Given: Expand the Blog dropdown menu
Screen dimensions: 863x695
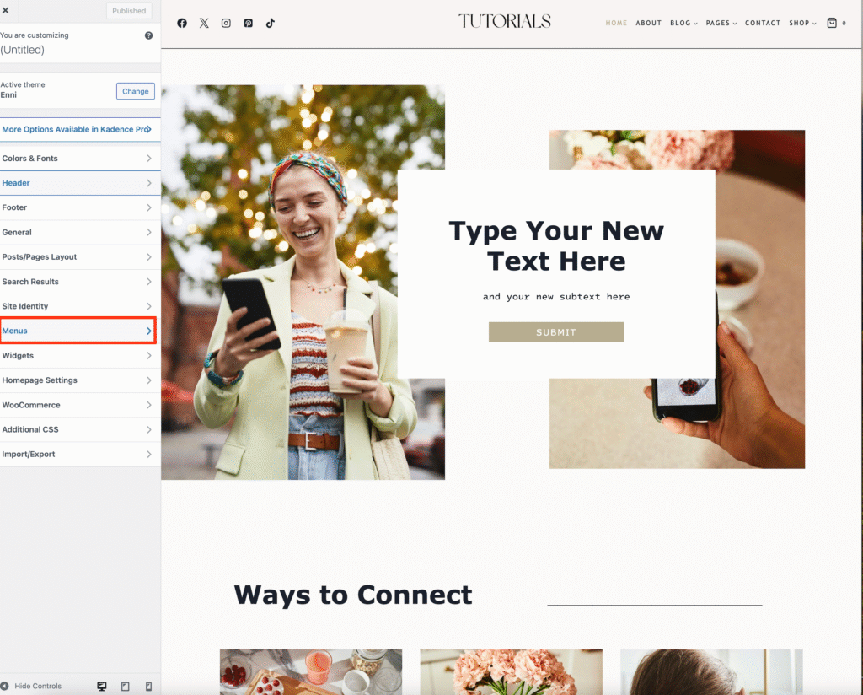Looking at the screenshot, I should pyautogui.click(x=683, y=24).
